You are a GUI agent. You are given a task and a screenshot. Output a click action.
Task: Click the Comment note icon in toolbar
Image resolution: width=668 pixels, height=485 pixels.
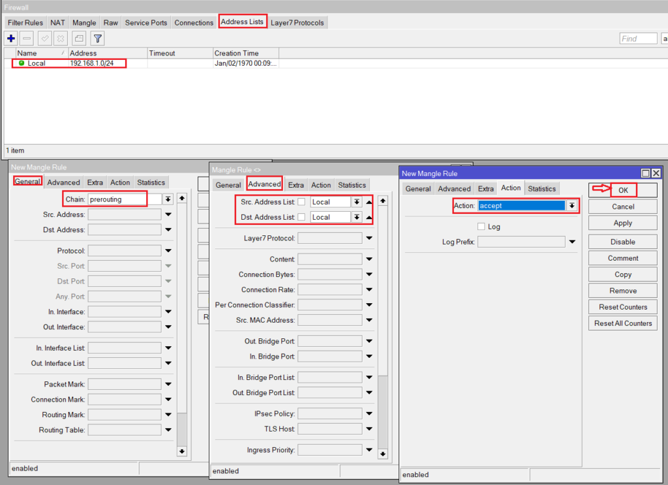click(x=79, y=38)
